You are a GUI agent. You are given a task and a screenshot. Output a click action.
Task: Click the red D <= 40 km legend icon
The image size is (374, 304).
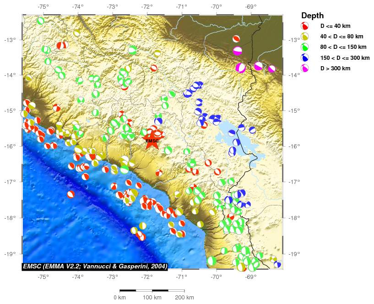click(304, 26)
